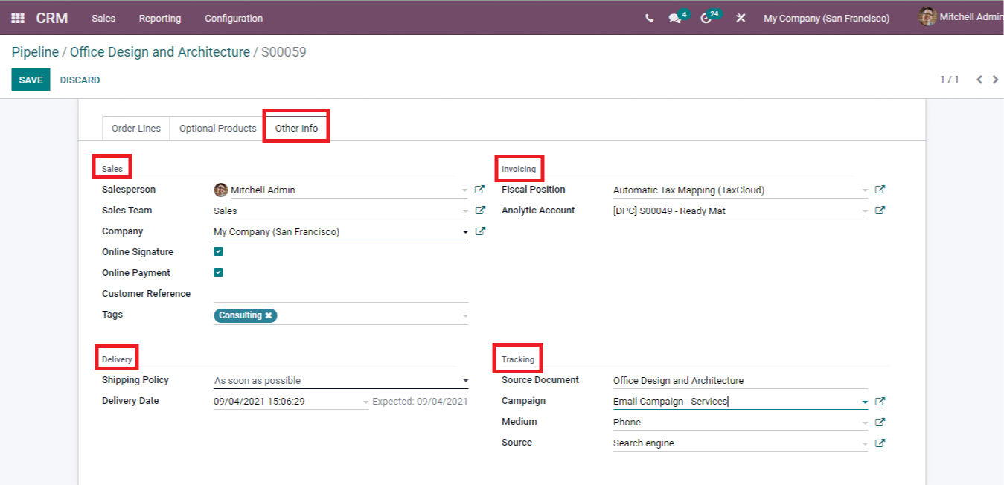
Task: Open the external link for Sales Team
Action: click(x=480, y=211)
